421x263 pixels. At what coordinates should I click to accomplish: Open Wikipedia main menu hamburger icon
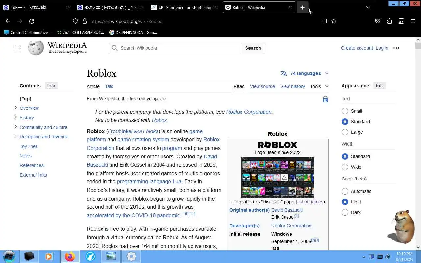pos(18,48)
